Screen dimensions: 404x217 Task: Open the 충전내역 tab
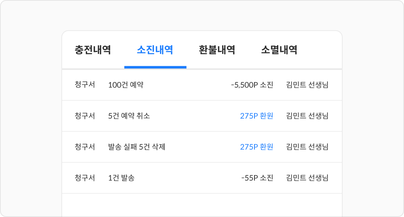(93, 50)
